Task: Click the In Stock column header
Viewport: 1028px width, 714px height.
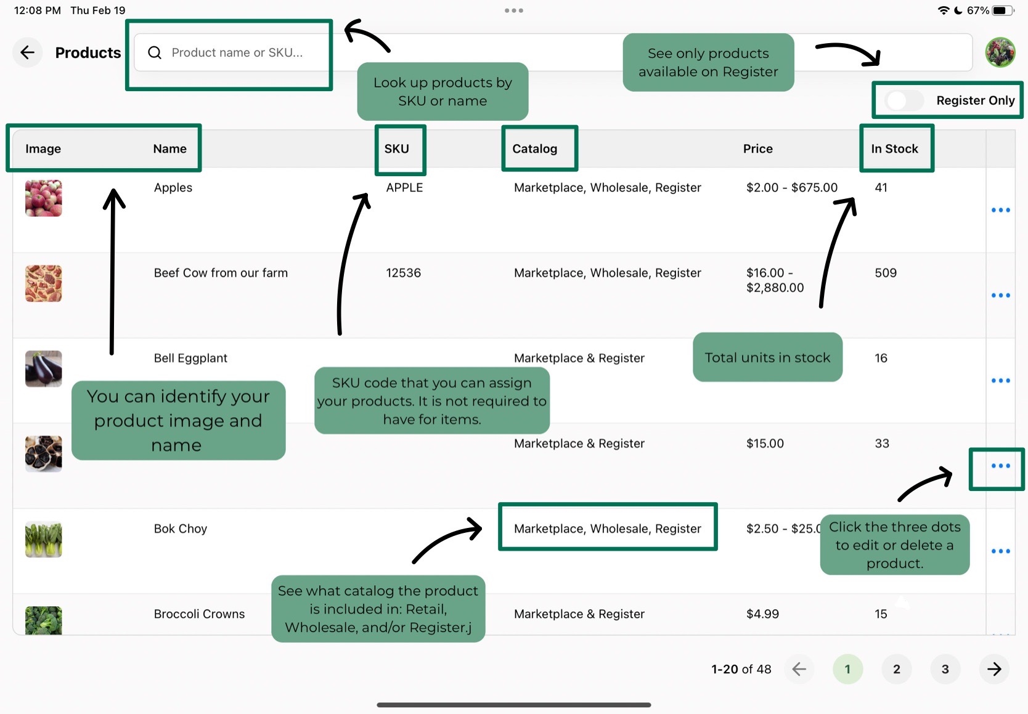Action: tap(894, 149)
